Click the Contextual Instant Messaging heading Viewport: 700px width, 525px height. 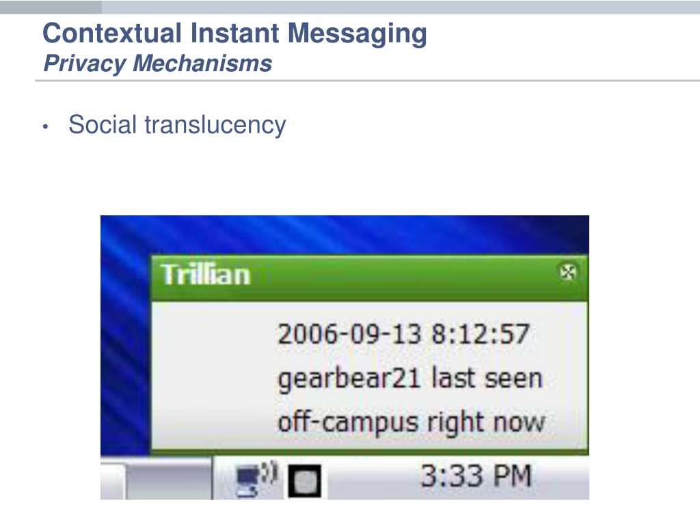pyautogui.click(x=235, y=33)
